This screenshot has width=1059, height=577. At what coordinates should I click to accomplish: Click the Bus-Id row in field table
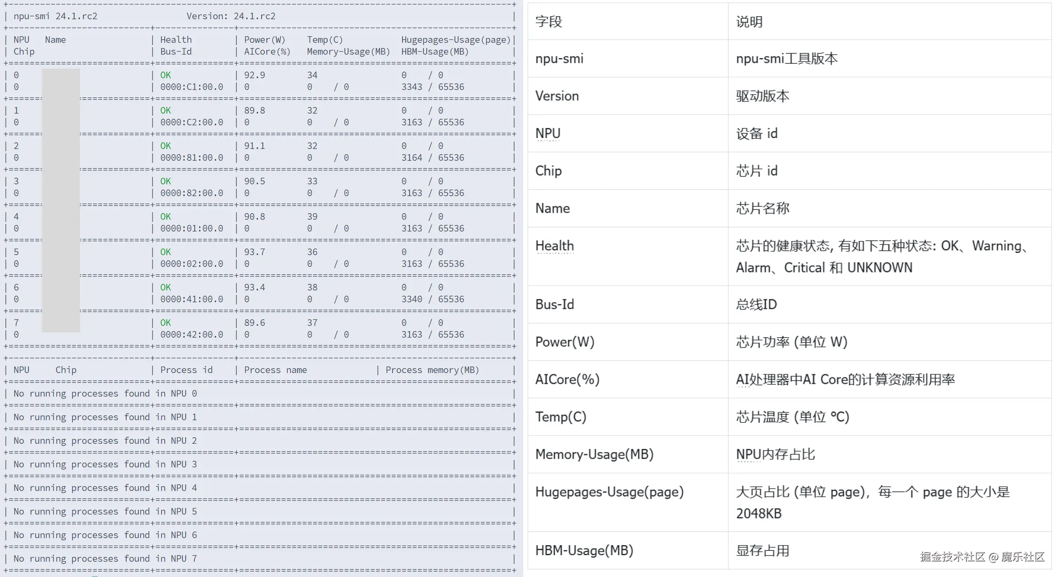(x=554, y=304)
